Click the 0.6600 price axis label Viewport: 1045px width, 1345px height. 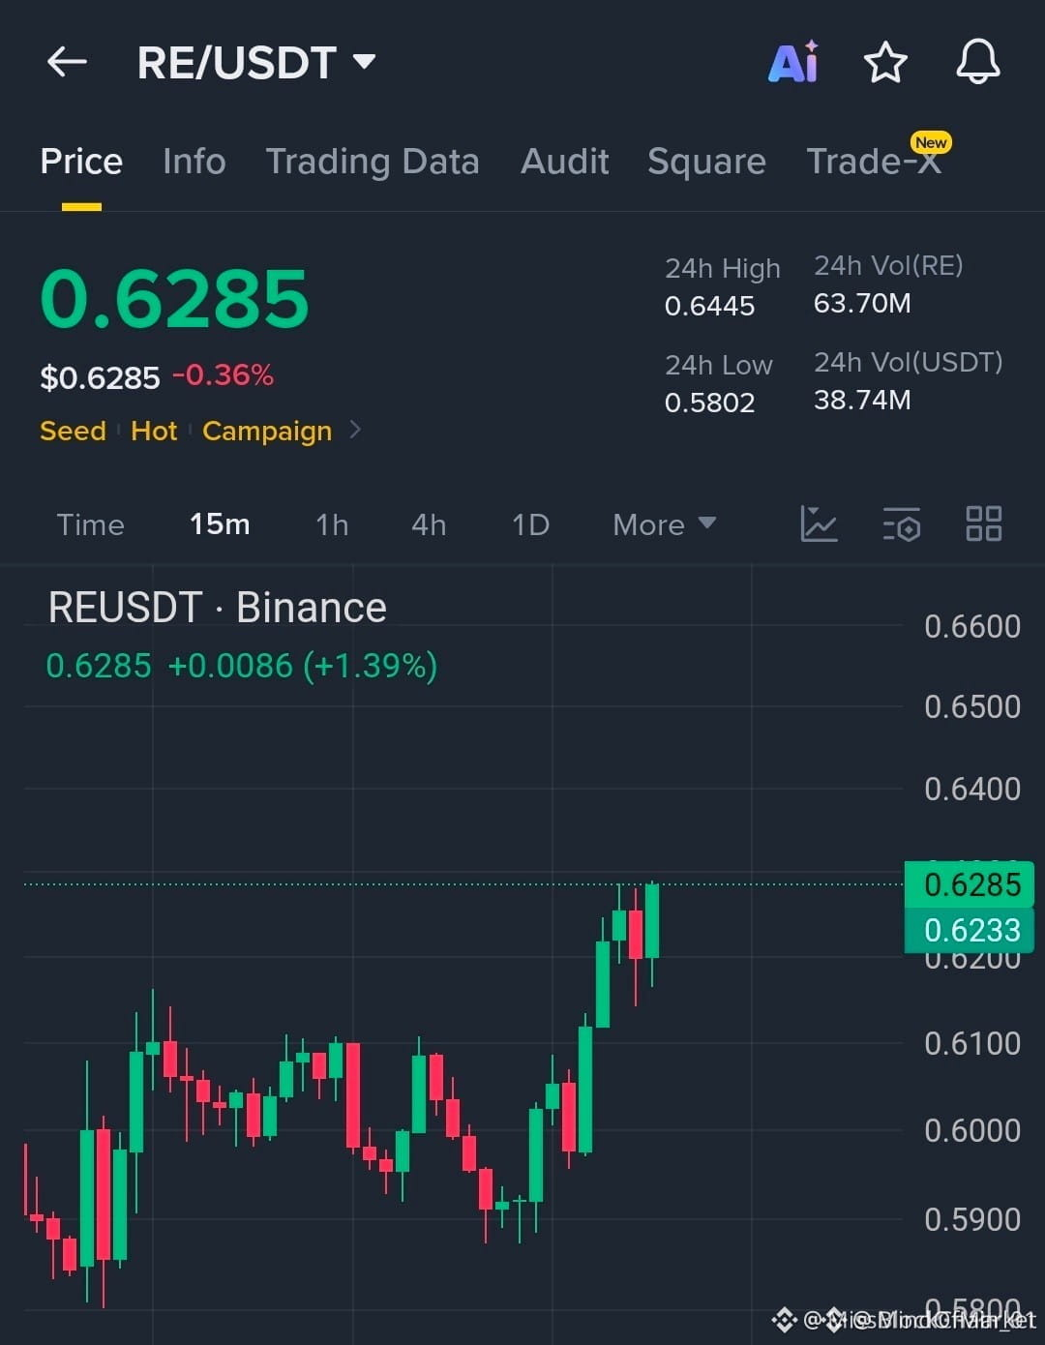point(972,627)
